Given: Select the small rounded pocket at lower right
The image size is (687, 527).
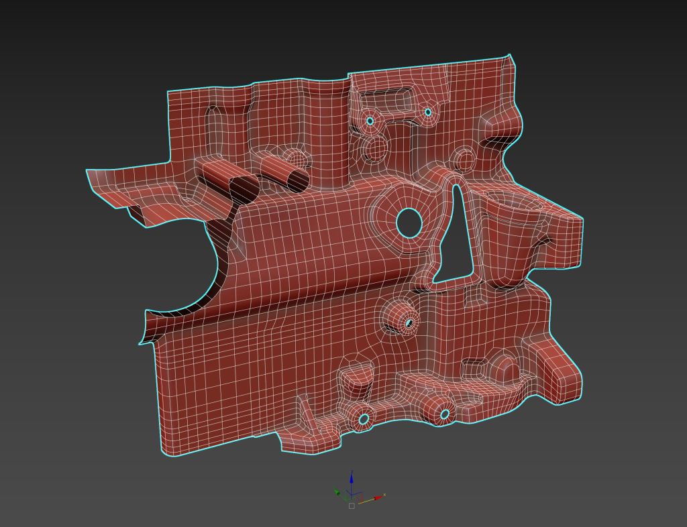Looking at the screenshot, I should pos(474,368).
